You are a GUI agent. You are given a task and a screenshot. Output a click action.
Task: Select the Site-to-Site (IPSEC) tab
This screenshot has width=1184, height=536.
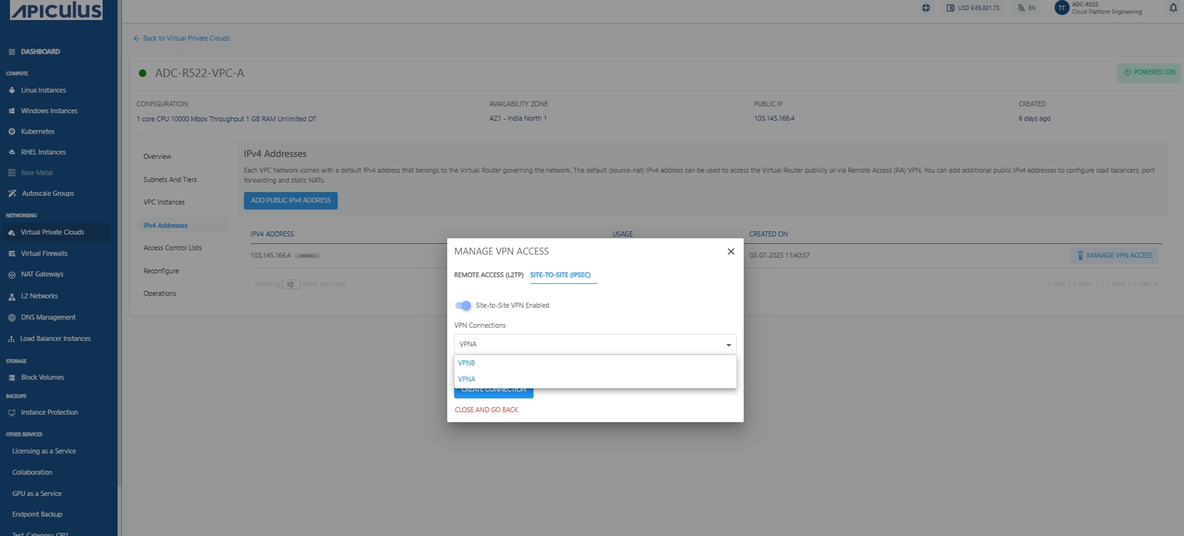(560, 275)
